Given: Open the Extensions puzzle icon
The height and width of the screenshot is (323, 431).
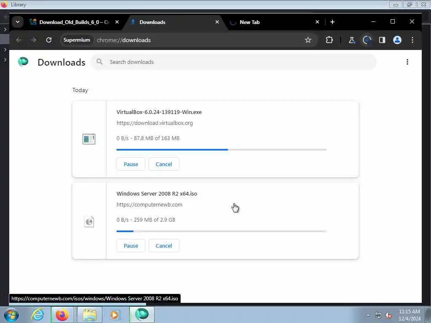Looking at the screenshot, I should (x=329, y=40).
